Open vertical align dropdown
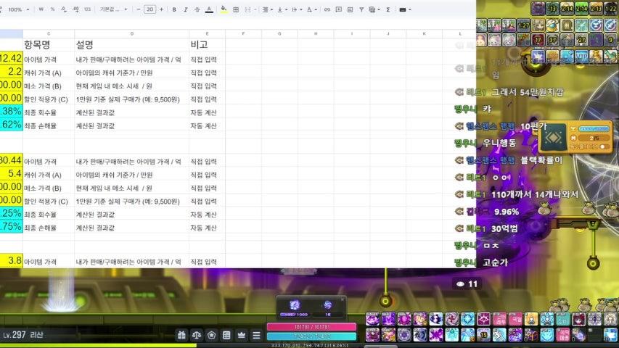The width and height of the screenshot is (619, 348). [282, 9]
